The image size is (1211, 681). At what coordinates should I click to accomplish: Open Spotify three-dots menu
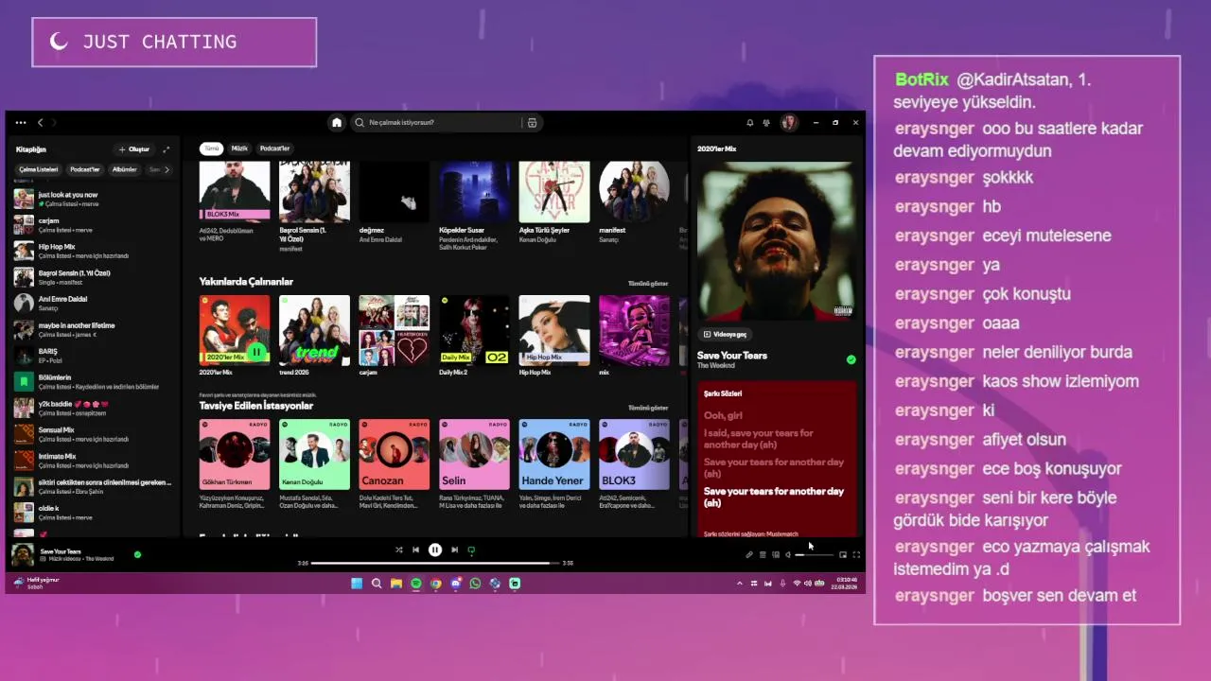[21, 123]
